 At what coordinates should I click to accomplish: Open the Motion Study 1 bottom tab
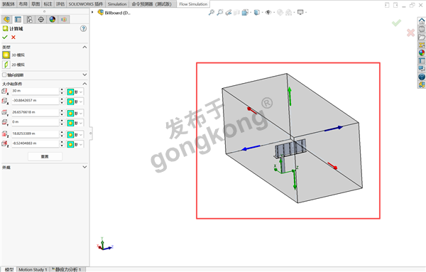pyautogui.click(x=33, y=270)
